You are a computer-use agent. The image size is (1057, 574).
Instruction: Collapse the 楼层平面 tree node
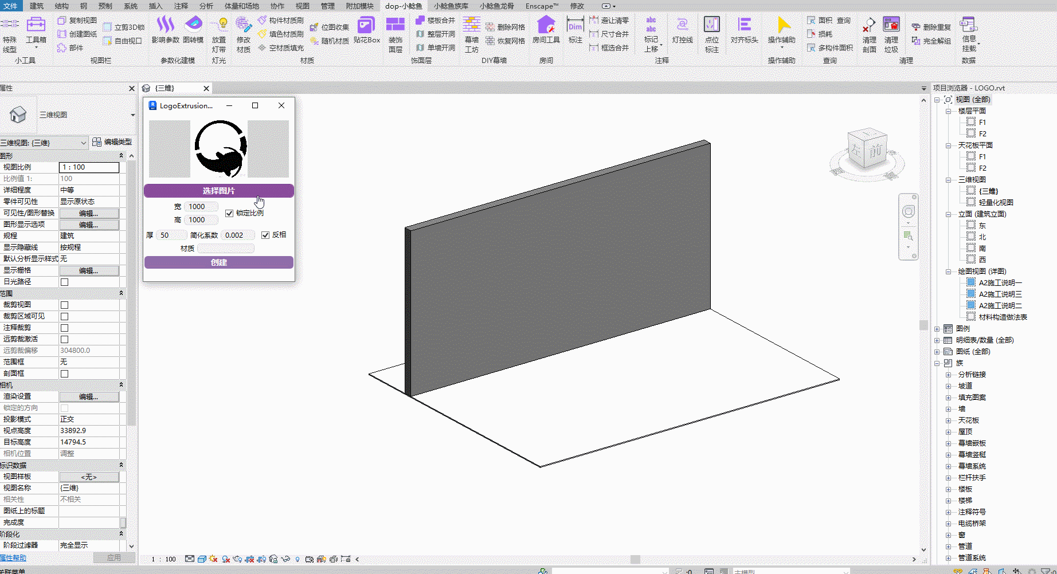pyautogui.click(x=948, y=111)
